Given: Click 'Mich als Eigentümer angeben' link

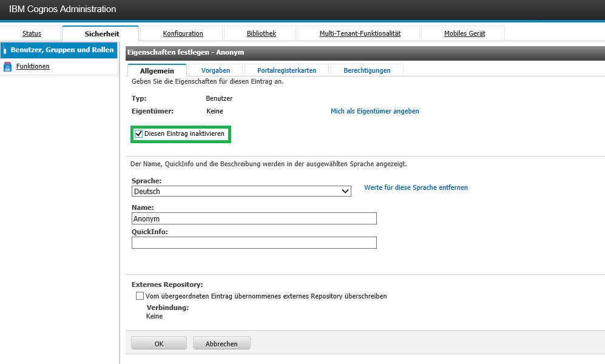Looking at the screenshot, I should click(374, 112).
